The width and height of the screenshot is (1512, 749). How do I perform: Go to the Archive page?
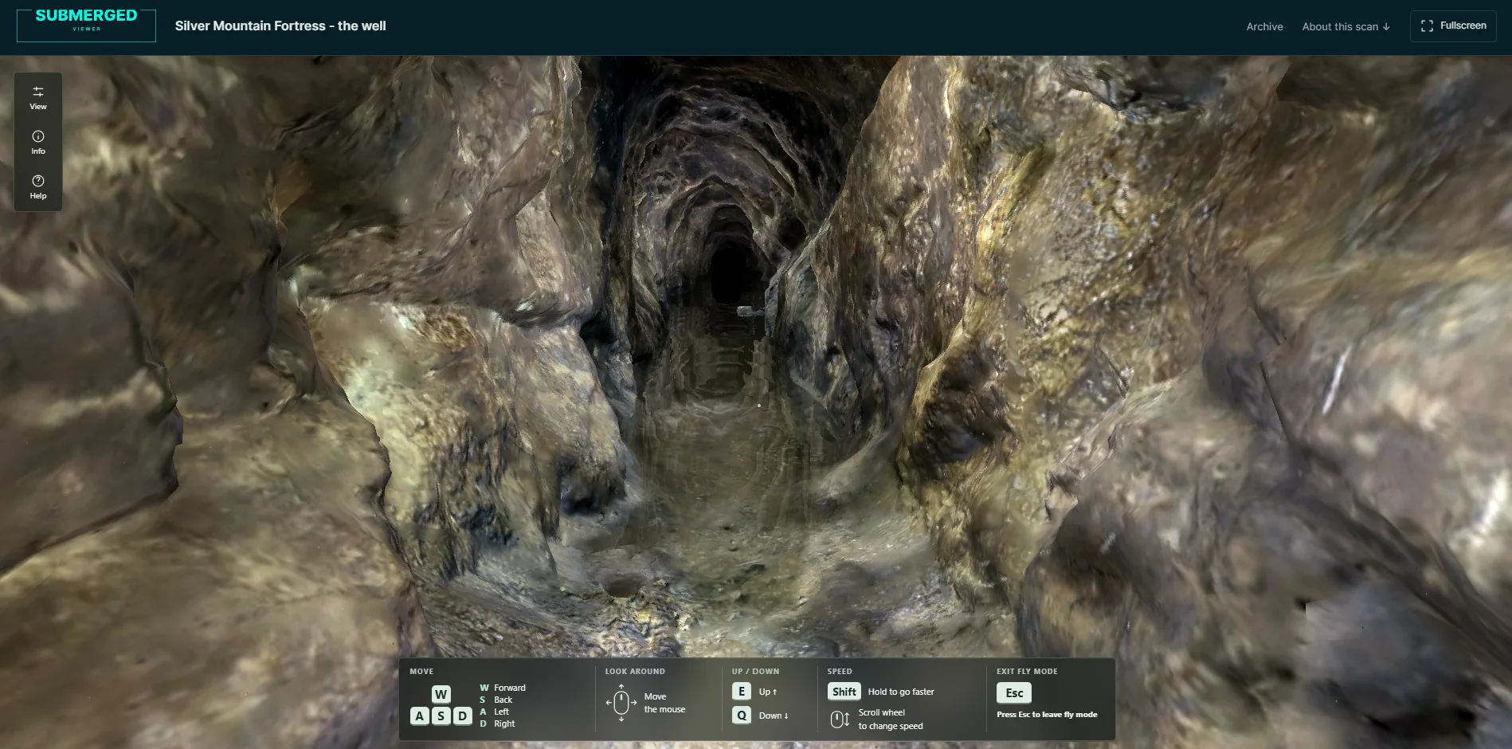(1264, 26)
